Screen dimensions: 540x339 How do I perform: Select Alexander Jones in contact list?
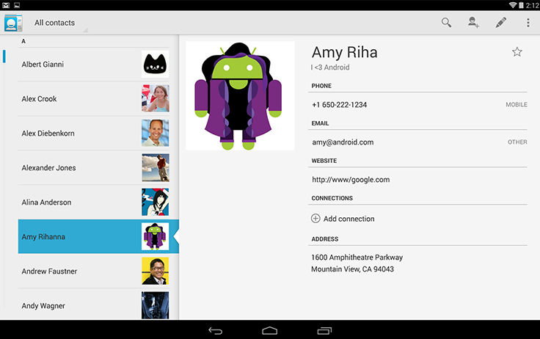94,168
